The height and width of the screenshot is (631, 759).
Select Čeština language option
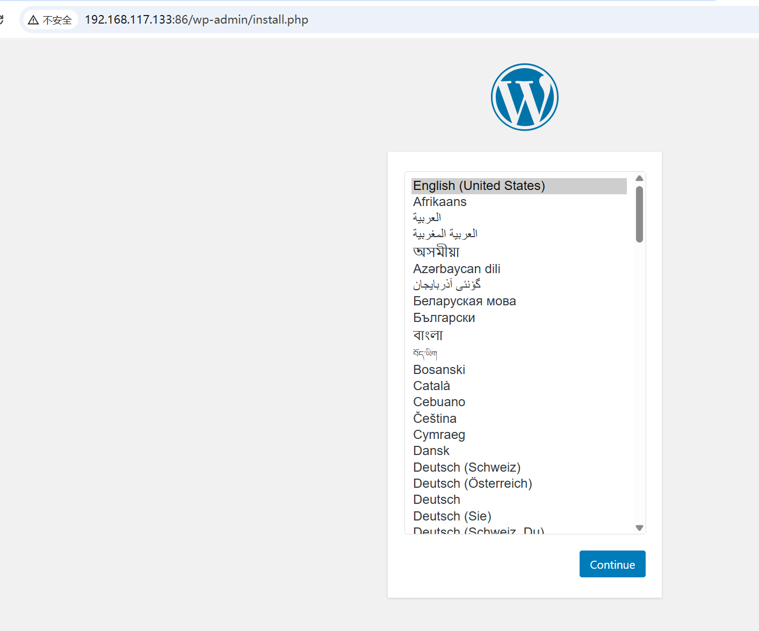[x=519, y=419]
